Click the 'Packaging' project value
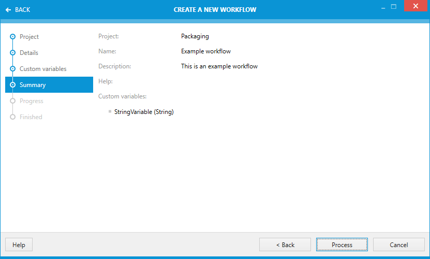This screenshot has width=430, height=259. point(195,36)
